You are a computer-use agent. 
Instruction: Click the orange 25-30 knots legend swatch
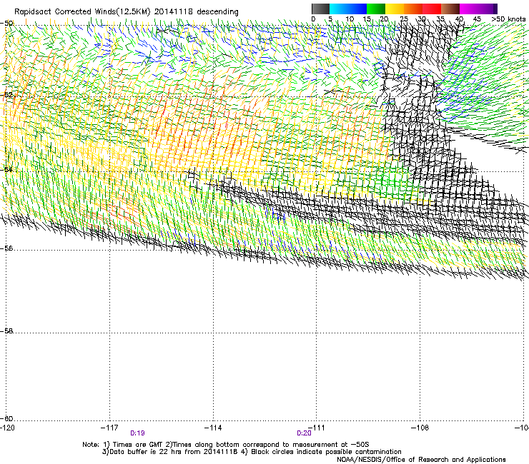pos(413,9)
